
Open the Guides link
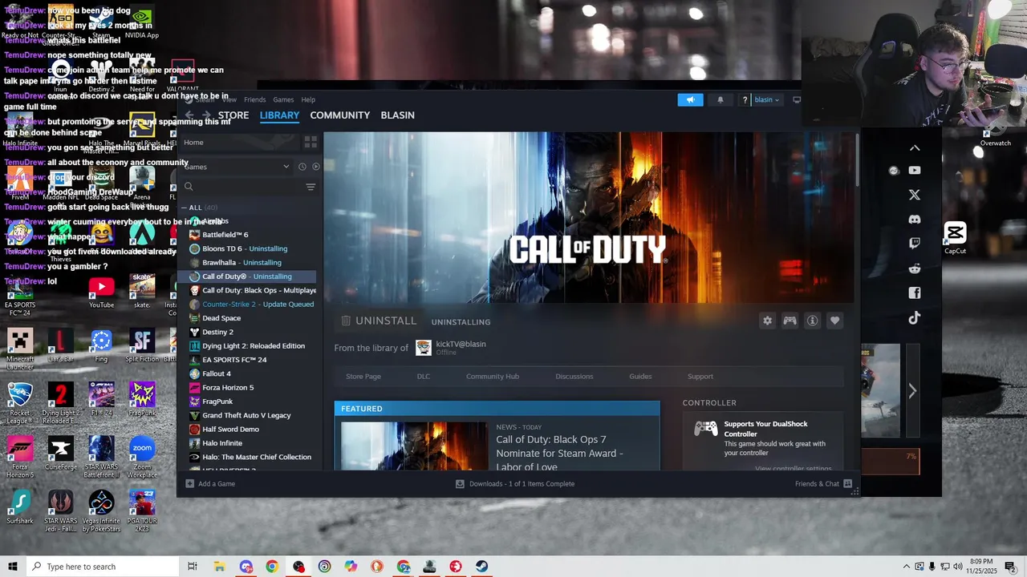[x=640, y=377]
